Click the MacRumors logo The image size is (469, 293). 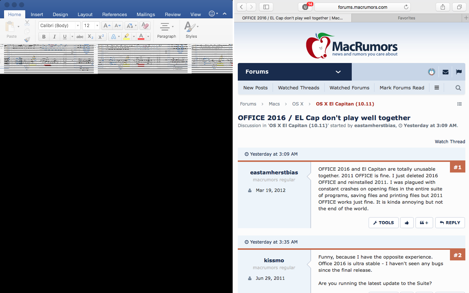pyautogui.click(x=351, y=45)
